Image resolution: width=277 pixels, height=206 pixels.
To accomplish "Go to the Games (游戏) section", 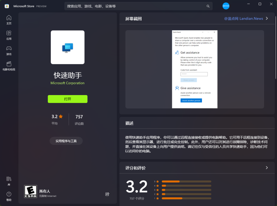I will click(x=9, y=51).
